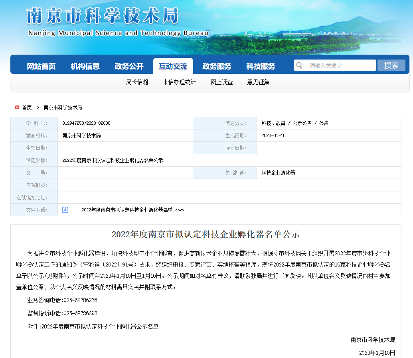Click the 附件 attachment line in article

tap(93, 326)
